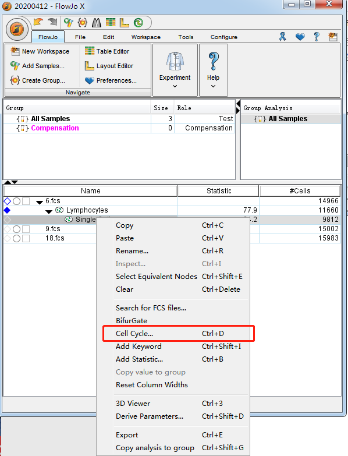Toggle the circle marker on 18.fcs row
The height and width of the screenshot is (456, 348).
[16, 238]
